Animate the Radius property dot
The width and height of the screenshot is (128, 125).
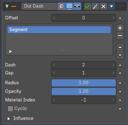coord(120,83)
